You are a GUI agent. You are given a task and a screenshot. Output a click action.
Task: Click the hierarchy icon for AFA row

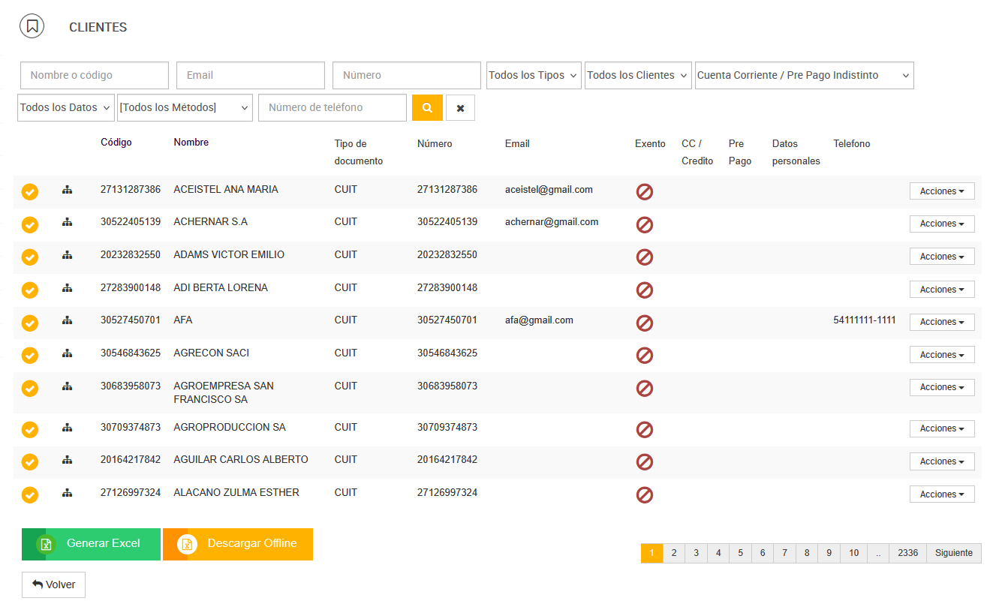(x=67, y=320)
